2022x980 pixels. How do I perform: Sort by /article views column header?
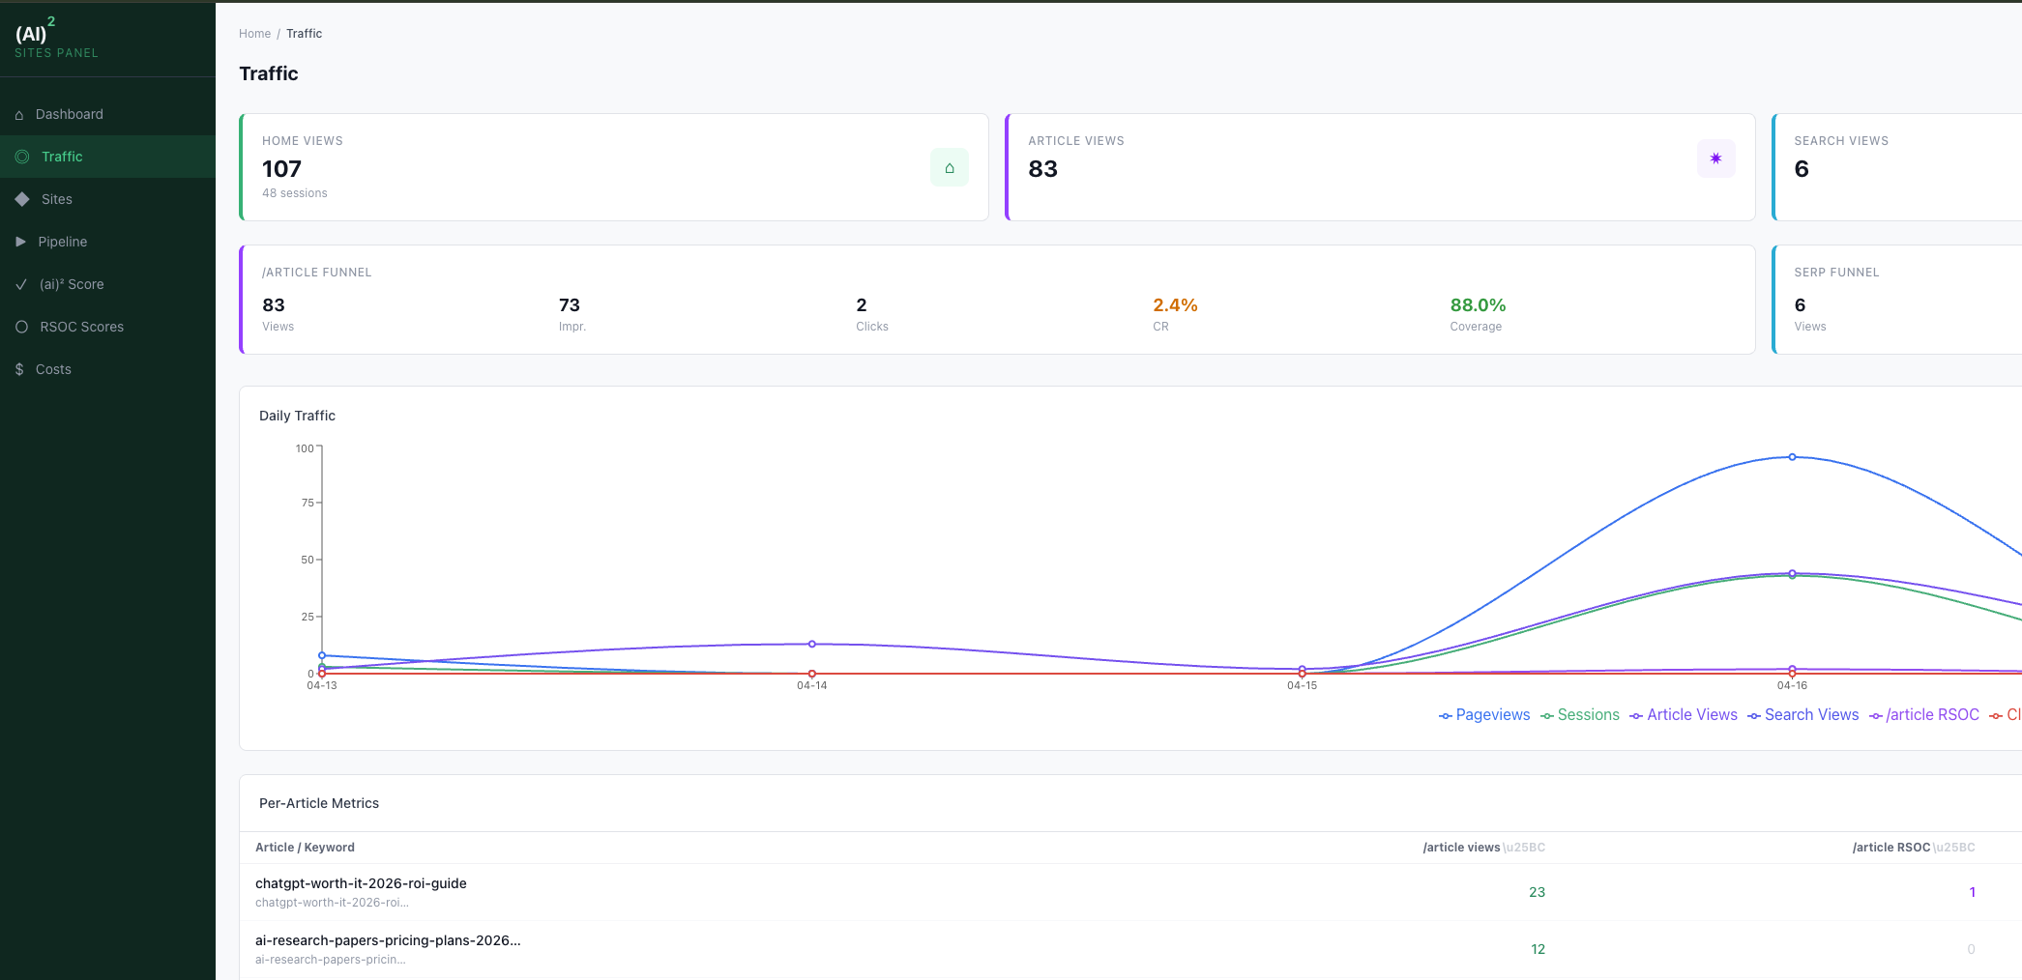pyautogui.click(x=1483, y=848)
